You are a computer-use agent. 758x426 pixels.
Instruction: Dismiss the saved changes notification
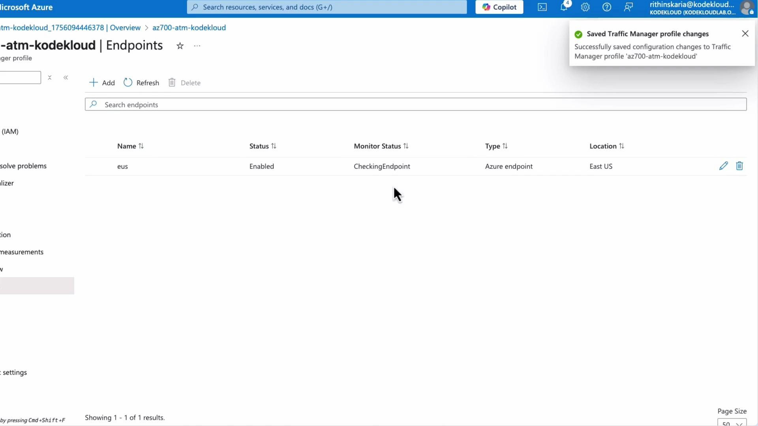745,33
